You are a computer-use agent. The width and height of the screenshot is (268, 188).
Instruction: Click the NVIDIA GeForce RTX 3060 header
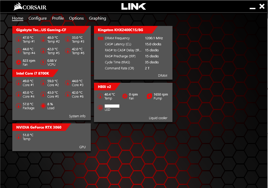41,127
